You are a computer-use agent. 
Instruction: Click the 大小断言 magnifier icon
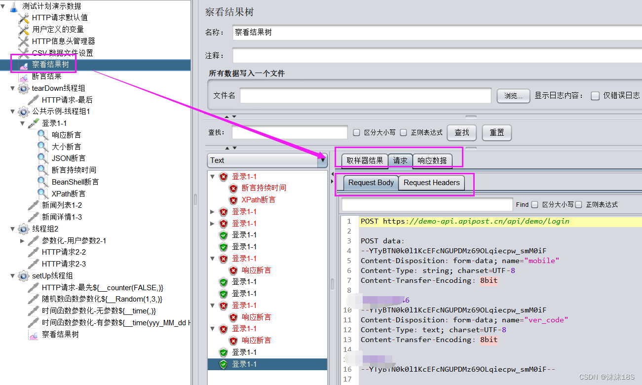(43, 147)
